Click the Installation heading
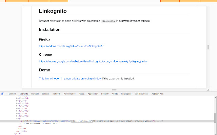Image resolution: width=217 pixels, height=135 pixels. (50, 29)
